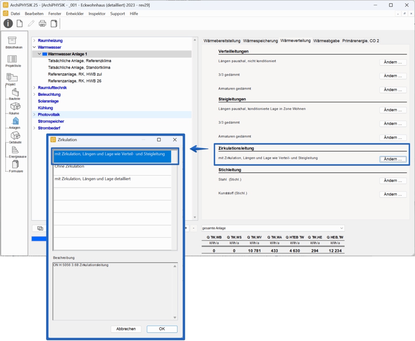Open the Inspektor menu

click(x=97, y=13)
